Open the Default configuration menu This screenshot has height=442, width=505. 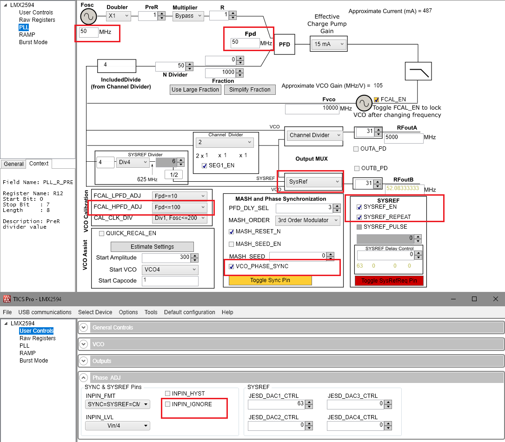[189, 312]
